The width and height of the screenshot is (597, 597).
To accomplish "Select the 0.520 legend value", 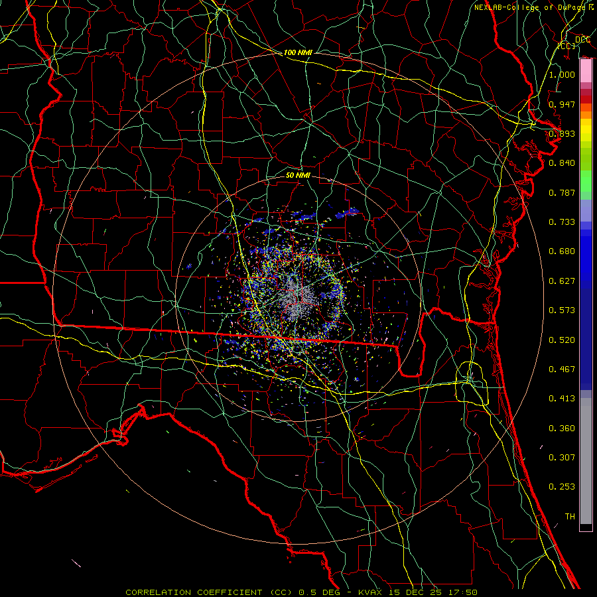I will [562, 340].
